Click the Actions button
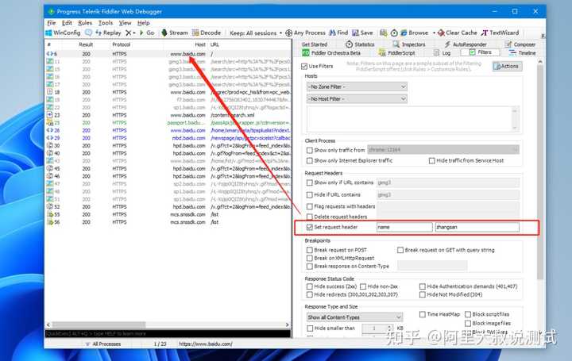Screen dimensions: 572x361 point(507,67)
